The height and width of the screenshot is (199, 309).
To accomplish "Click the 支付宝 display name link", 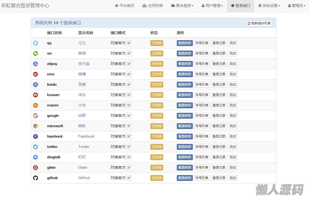I will (x=84, y=64).
